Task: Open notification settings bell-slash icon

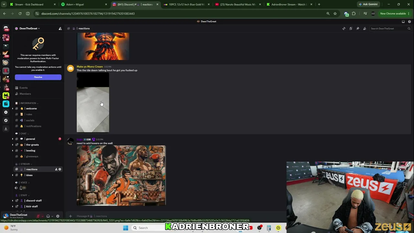Action: (351, 28)
